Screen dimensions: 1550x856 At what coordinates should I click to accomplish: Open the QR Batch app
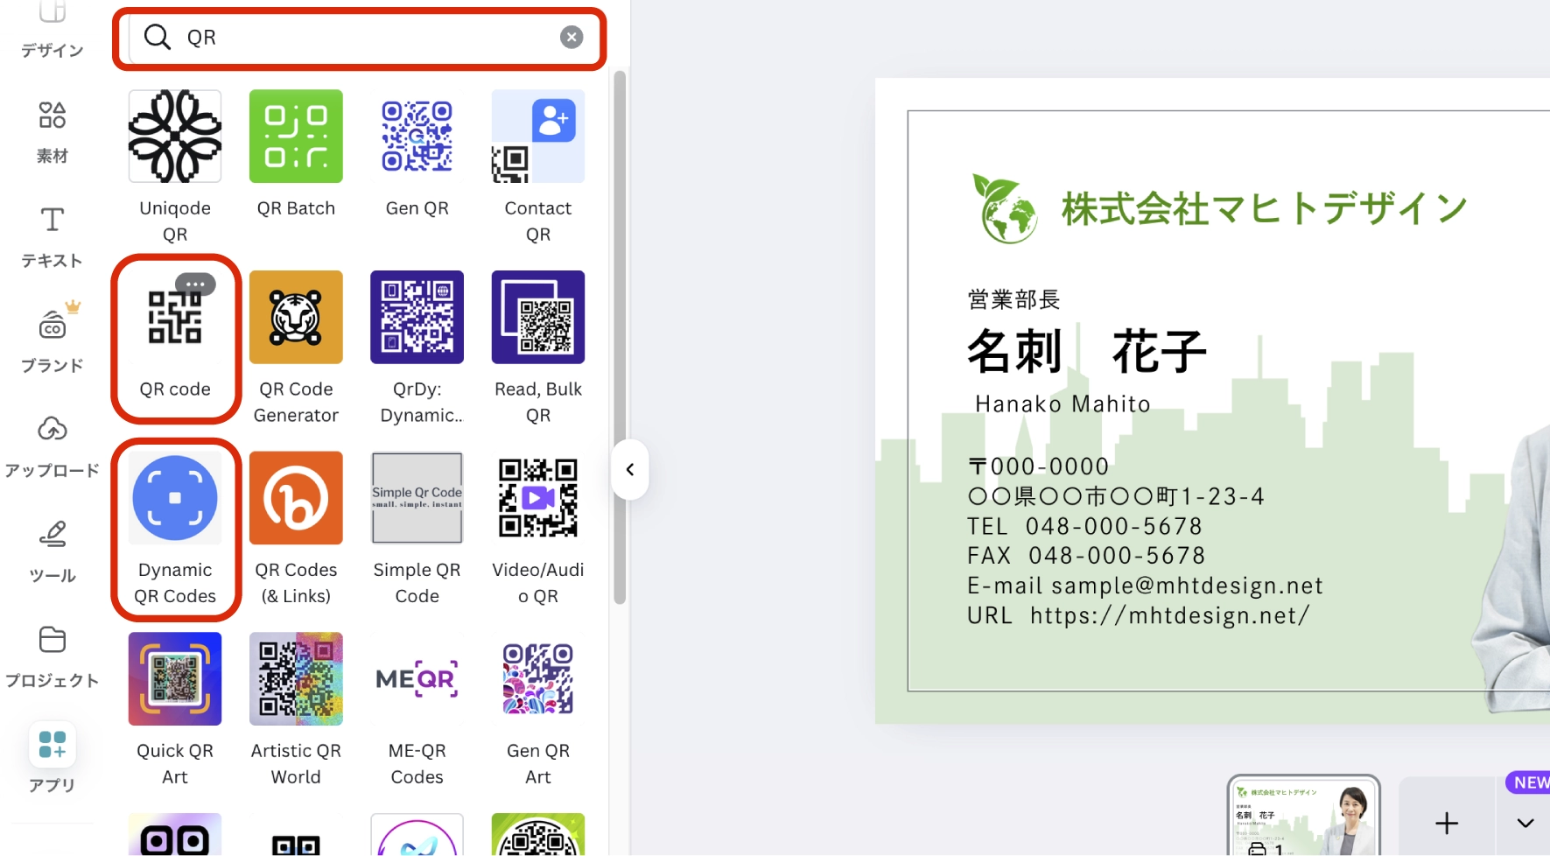(296, 154)
